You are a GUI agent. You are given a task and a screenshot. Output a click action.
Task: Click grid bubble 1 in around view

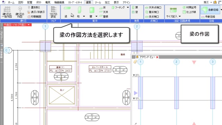140,62
